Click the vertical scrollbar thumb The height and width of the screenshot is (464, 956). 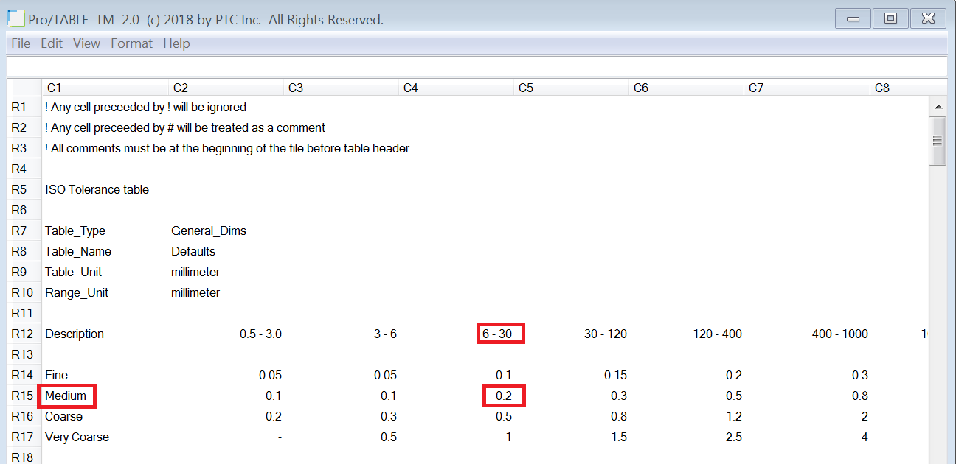[x=939, y=141]
